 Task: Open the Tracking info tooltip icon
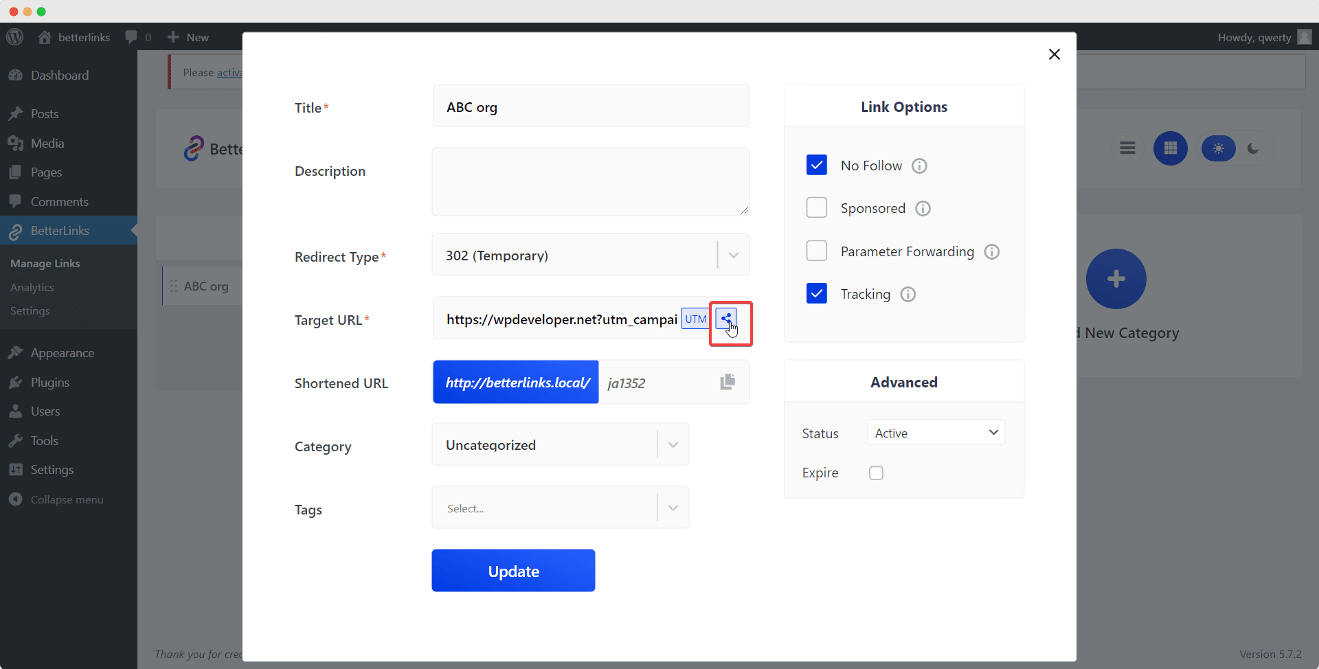pos(907,294)
